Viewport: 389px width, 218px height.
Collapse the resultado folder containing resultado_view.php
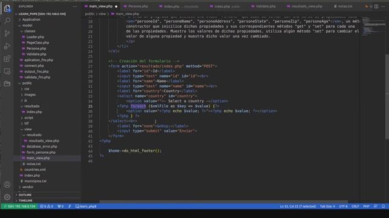[34, 135]
